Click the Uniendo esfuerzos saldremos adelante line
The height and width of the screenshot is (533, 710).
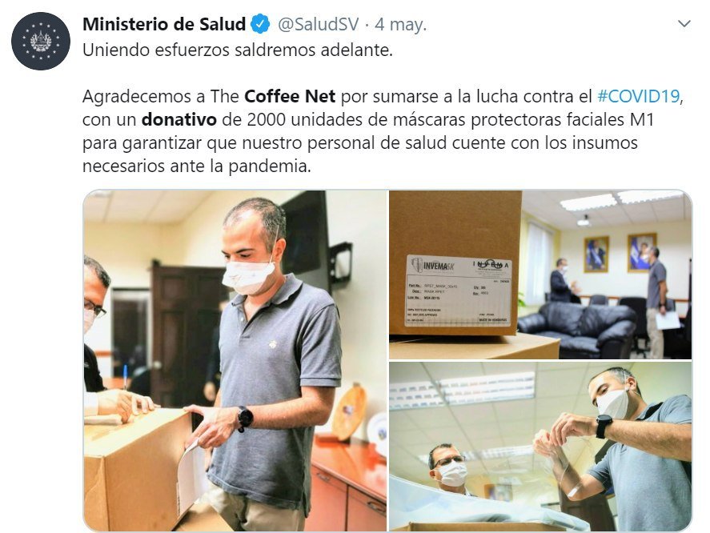point(238,50)
